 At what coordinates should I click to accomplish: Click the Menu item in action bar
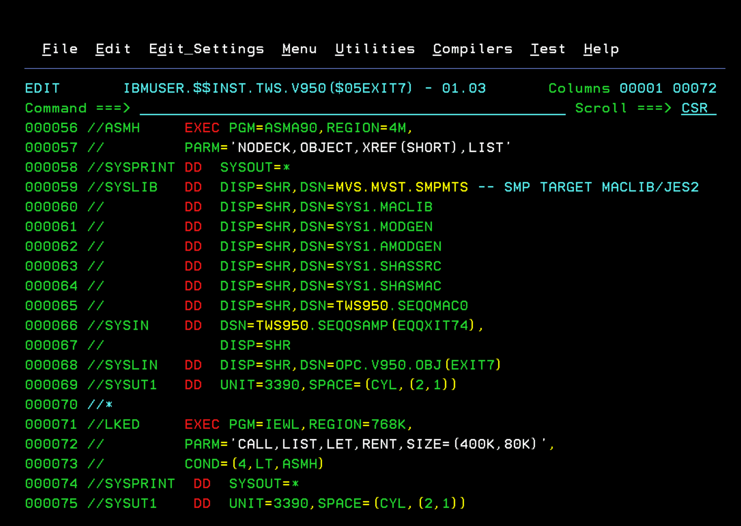click(300, 49)
